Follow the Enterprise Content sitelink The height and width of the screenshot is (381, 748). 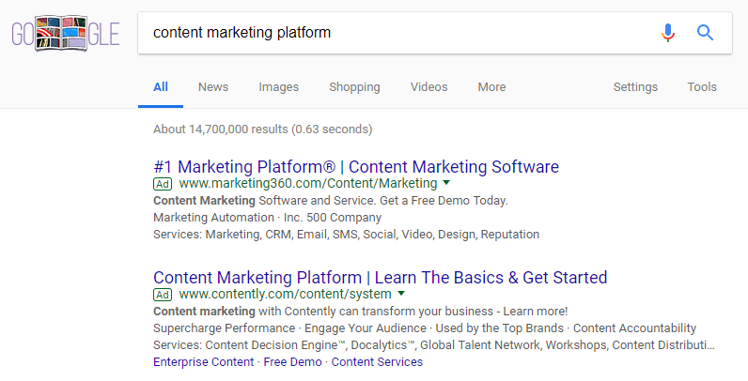pyautogui.click(x=203, y=362)
